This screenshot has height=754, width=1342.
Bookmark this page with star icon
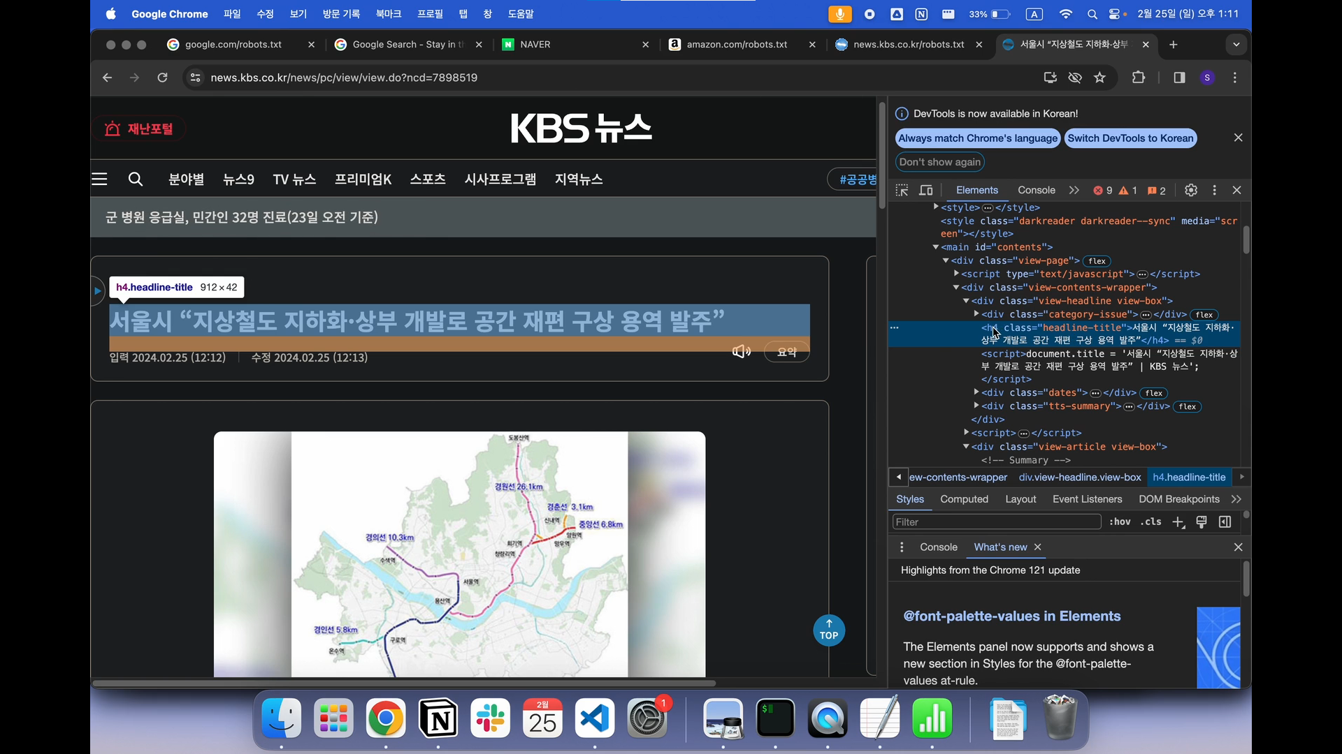tap(1100, 77)
